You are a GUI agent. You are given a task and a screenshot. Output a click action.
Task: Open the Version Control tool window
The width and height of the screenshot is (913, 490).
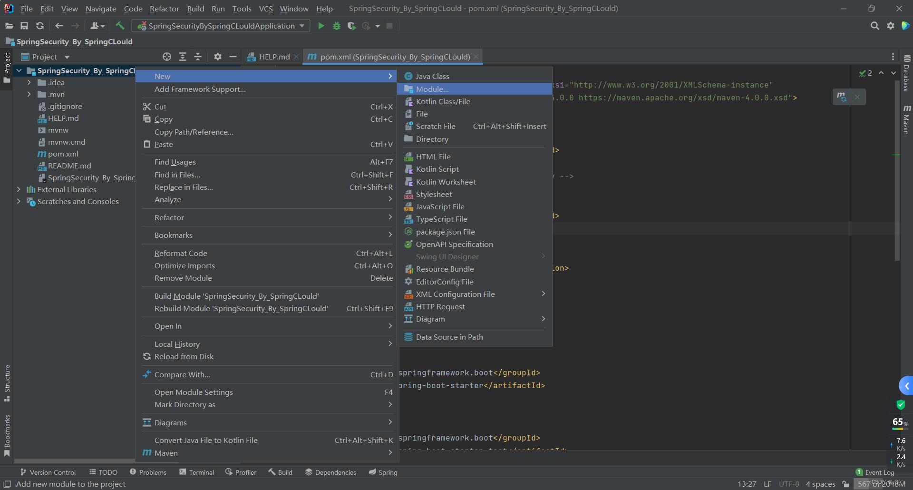tap(48, 472)
